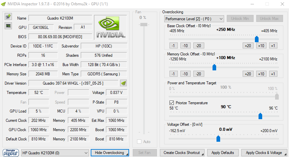Click the Donate PayPal icon

(x=11, y=153)
